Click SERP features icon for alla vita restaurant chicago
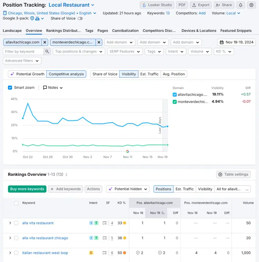This screenshot has height=262, width=259. click(x=105, y=238)
